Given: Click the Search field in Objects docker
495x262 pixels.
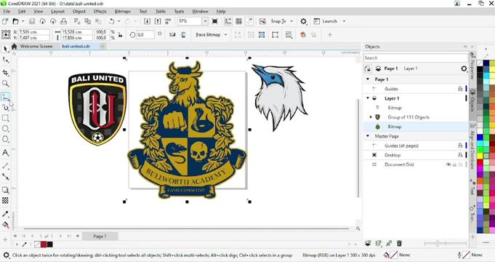Looking at the screenshot, I should point(416,58).
